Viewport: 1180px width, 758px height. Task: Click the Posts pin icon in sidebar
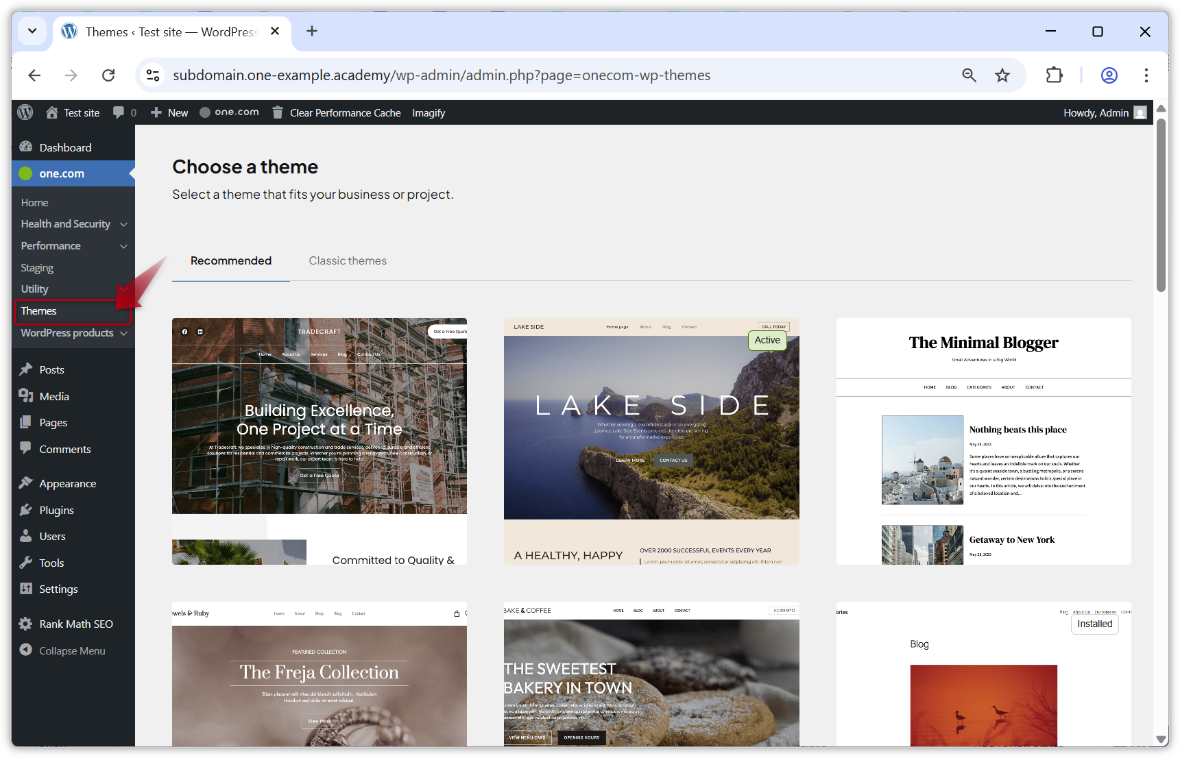pyautogui.click(x=25, y=369)
